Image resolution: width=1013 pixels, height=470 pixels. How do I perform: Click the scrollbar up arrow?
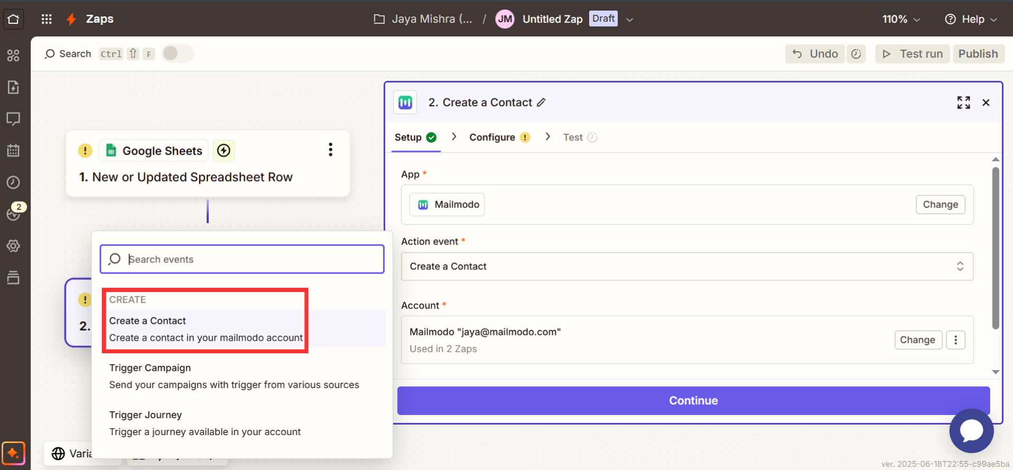point(996,159)
